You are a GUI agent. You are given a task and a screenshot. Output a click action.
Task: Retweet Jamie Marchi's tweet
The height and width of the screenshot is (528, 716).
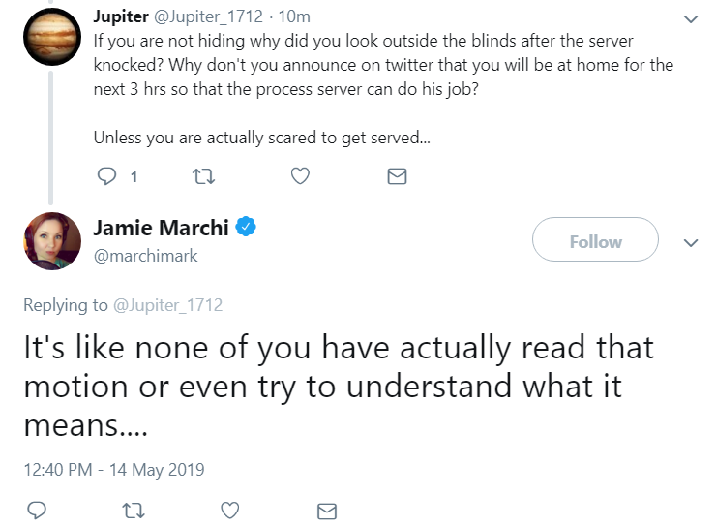[x=134, y=510]
